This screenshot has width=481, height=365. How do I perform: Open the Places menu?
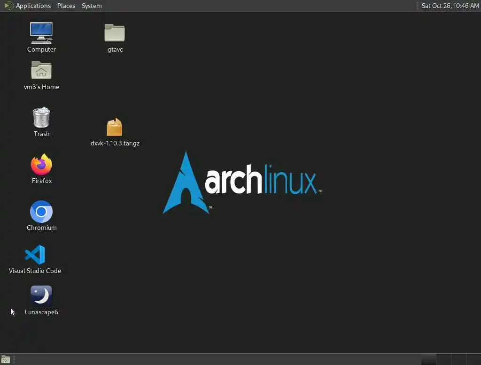pyautogui.click(x=66, y=6)
